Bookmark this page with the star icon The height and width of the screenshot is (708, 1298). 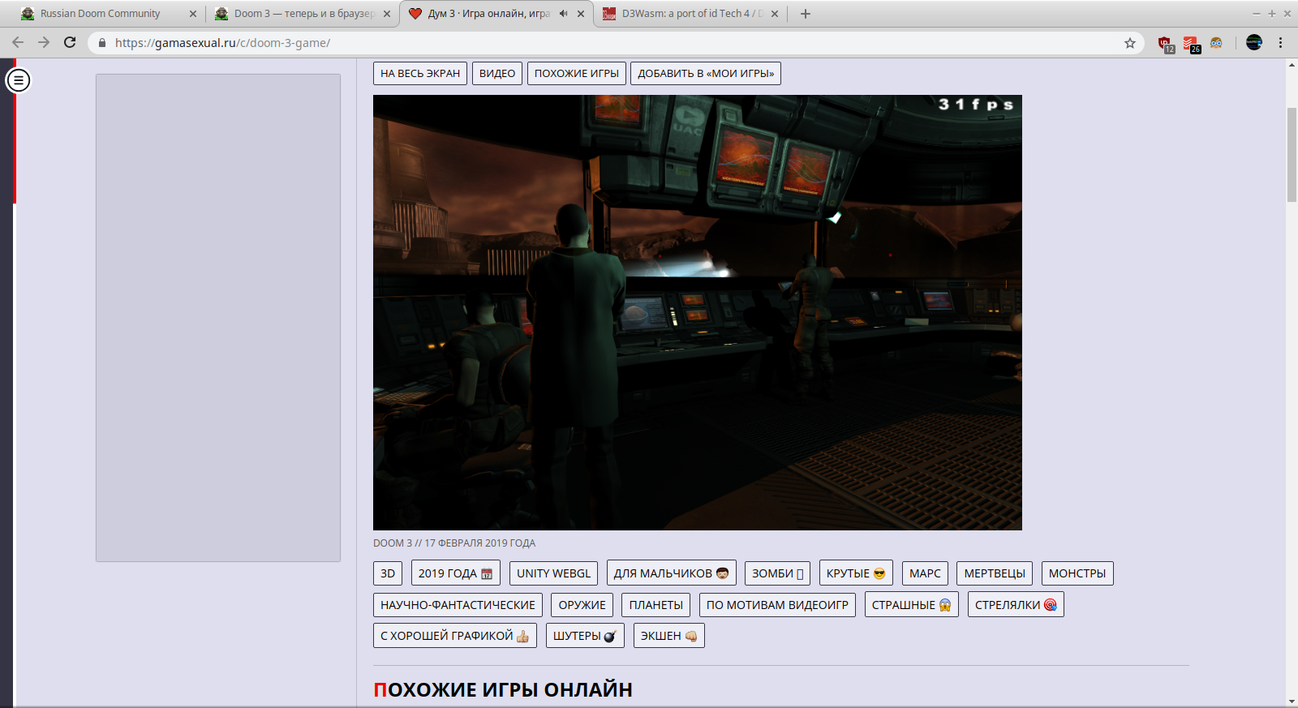point(1130,43)
